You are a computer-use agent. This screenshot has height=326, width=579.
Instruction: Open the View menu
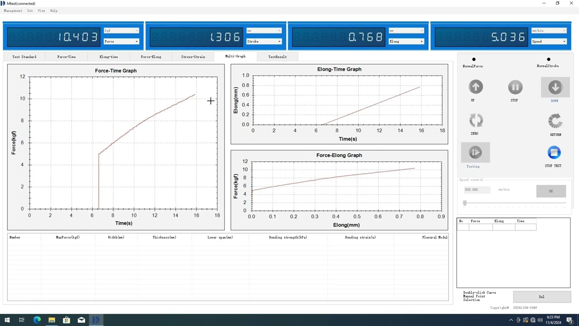pos(41,10)
